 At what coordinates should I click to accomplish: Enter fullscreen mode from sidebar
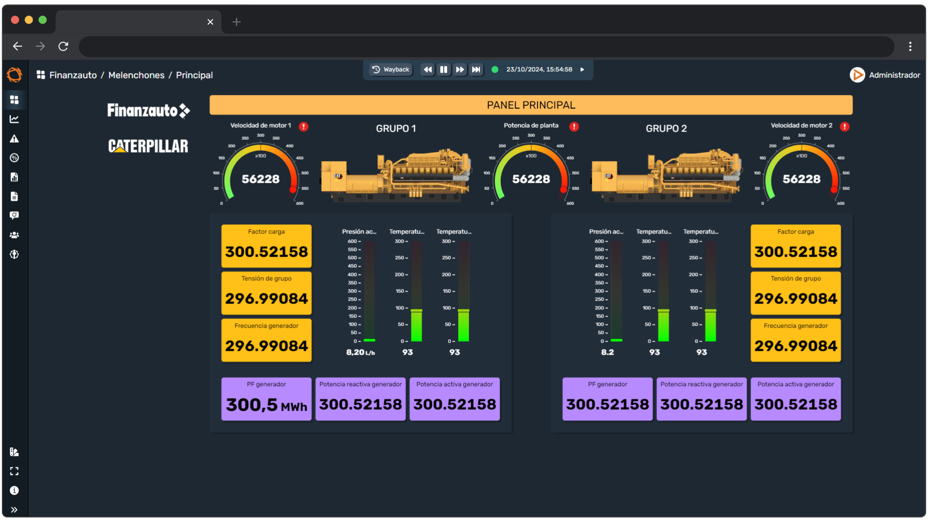[x=14, y=471]
